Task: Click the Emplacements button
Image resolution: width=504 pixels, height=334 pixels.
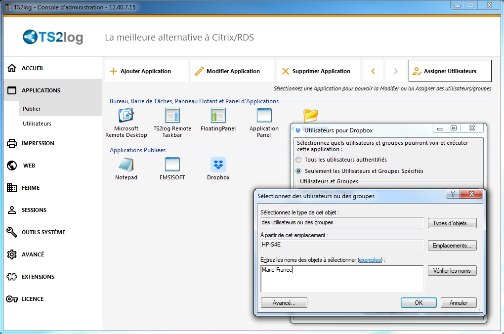Action: [x=452, y=245]
